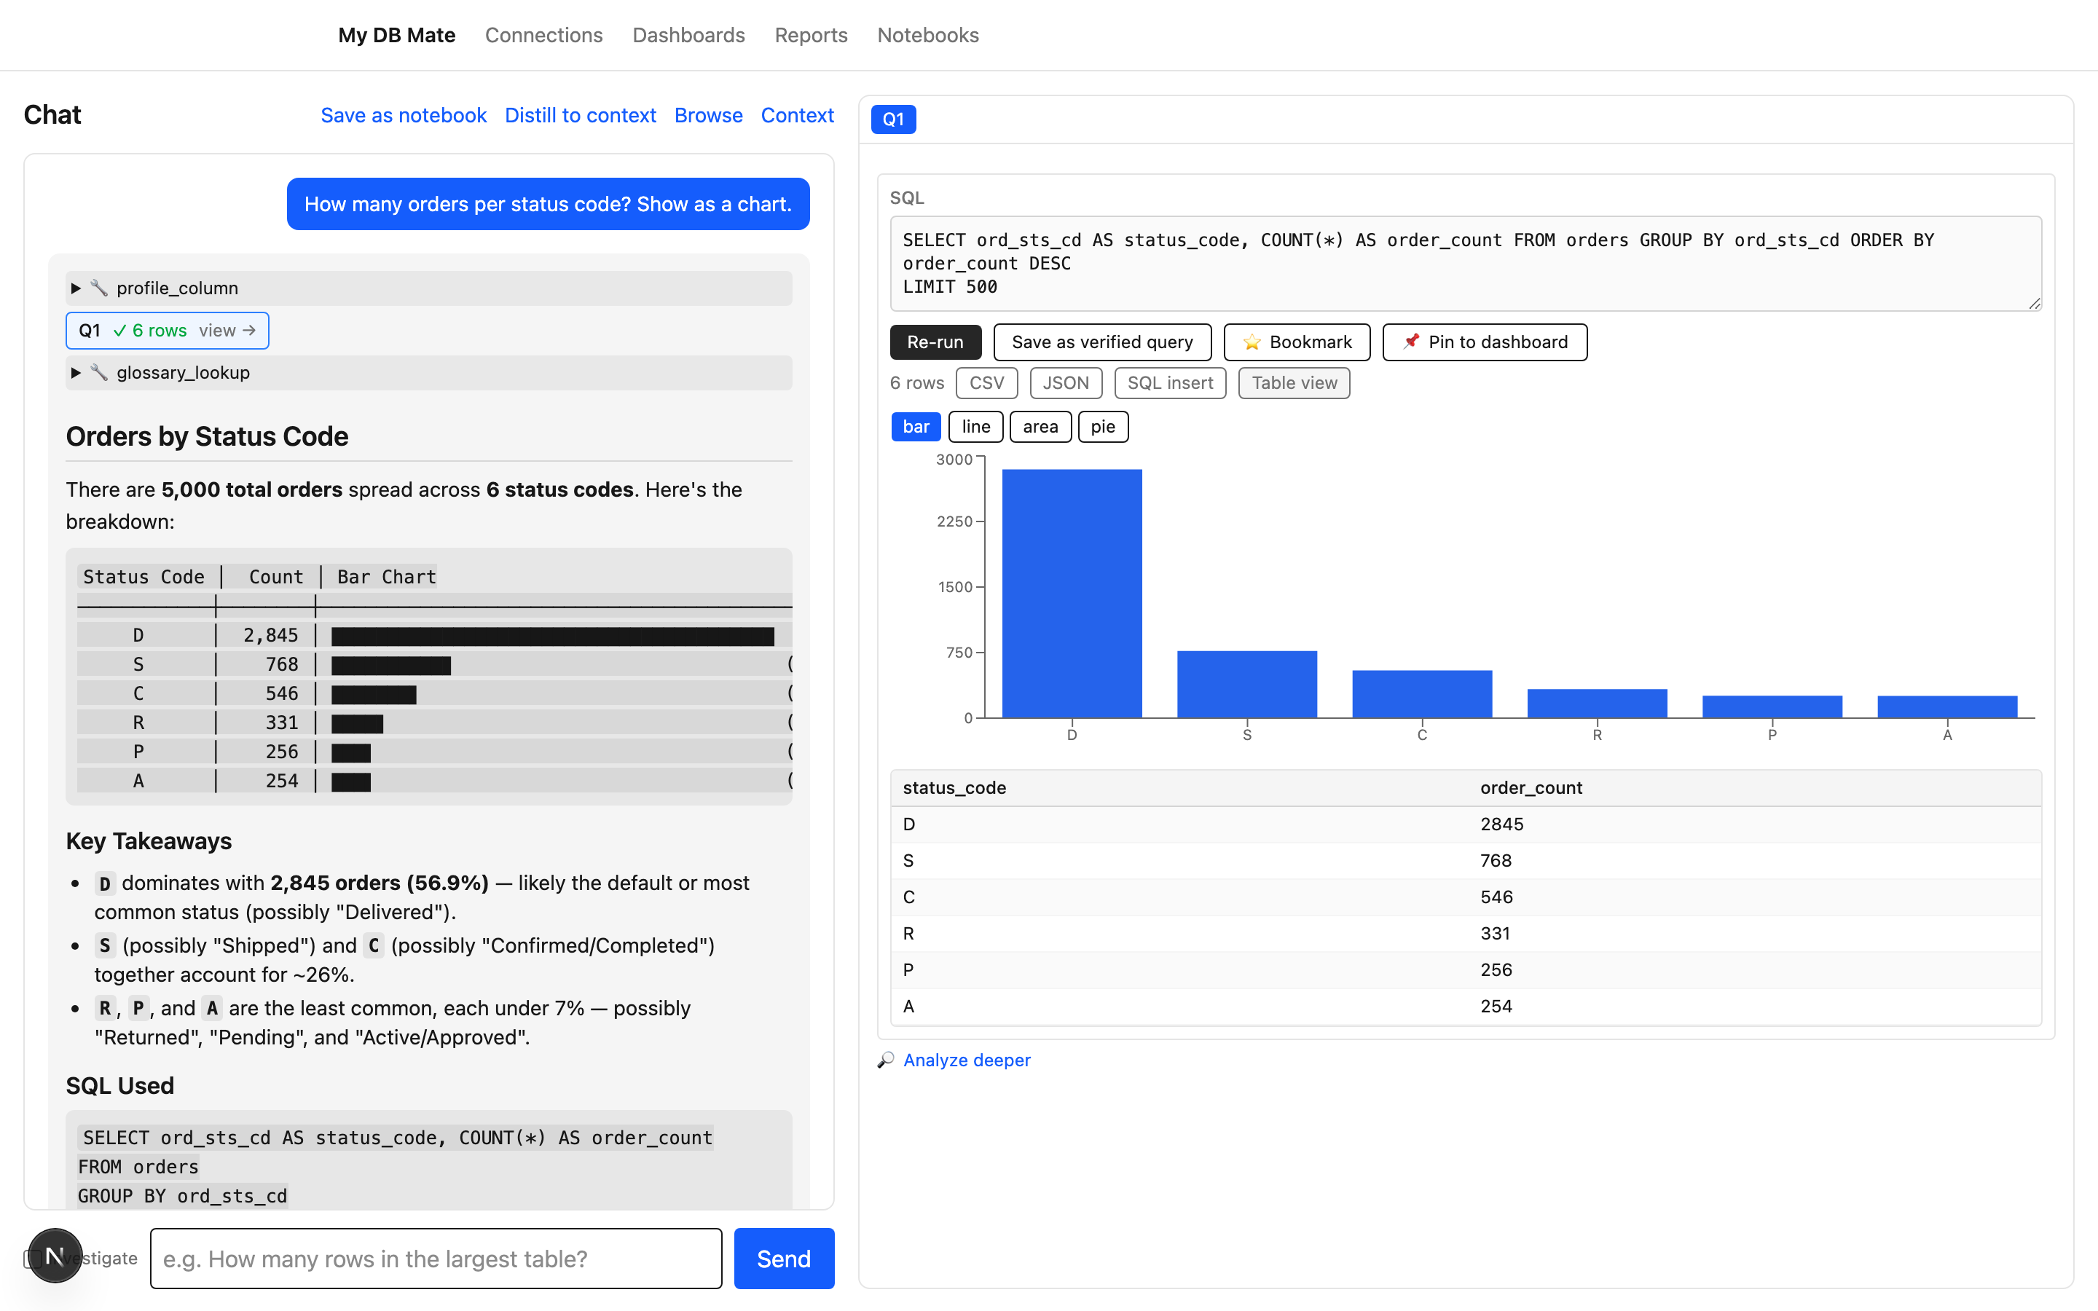Export results as SQL insert
Image resolution: width=2098 pixels, height=1311 pixels.
point(1169,383)
